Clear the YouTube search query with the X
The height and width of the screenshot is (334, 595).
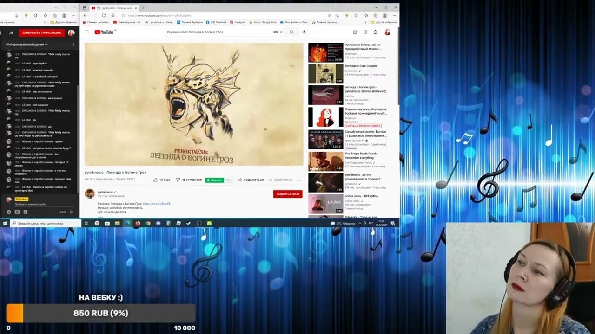281,32
